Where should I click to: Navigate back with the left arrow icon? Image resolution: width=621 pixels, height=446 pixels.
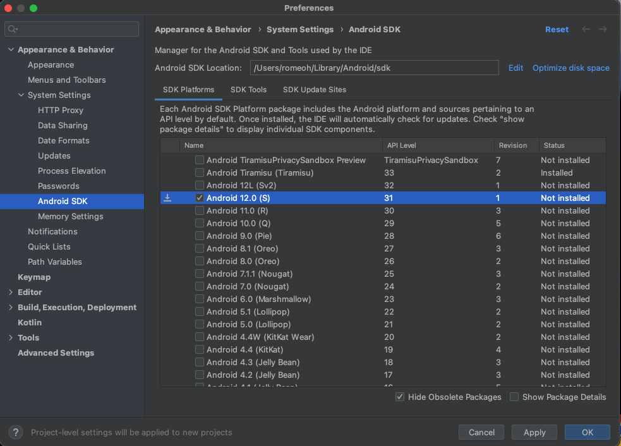click(x=586, y=29)
